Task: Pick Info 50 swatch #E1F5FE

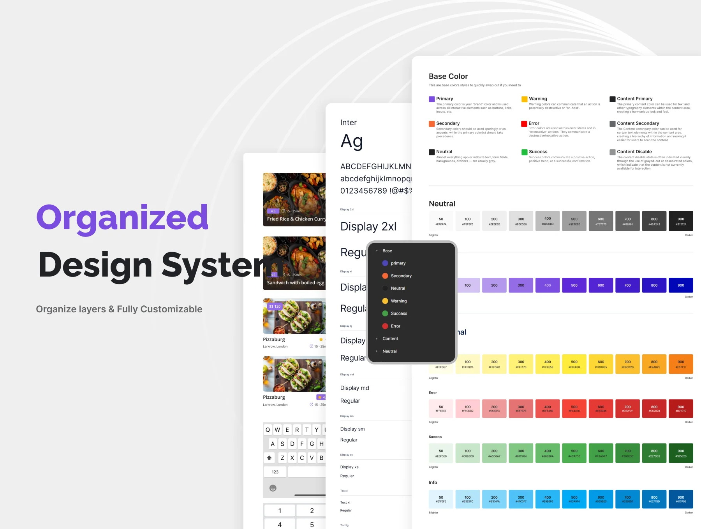Action: coord(441,499)
